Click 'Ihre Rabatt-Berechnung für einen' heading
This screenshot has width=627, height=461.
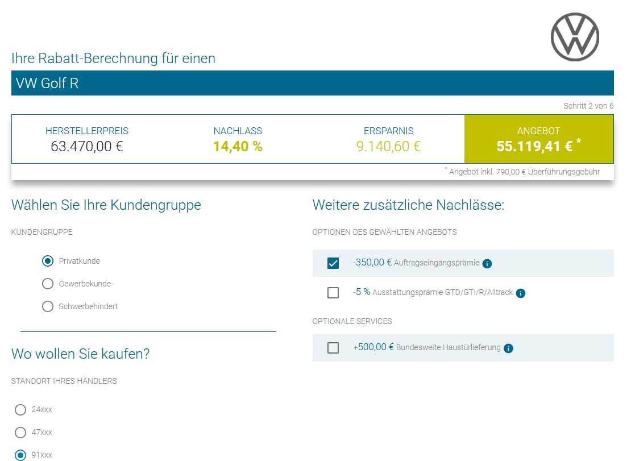pyautogui.click(x=113, y=59)
